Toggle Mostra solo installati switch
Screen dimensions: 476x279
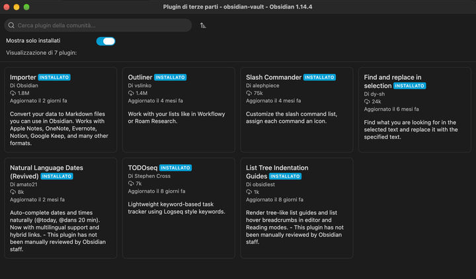(106, 41)
